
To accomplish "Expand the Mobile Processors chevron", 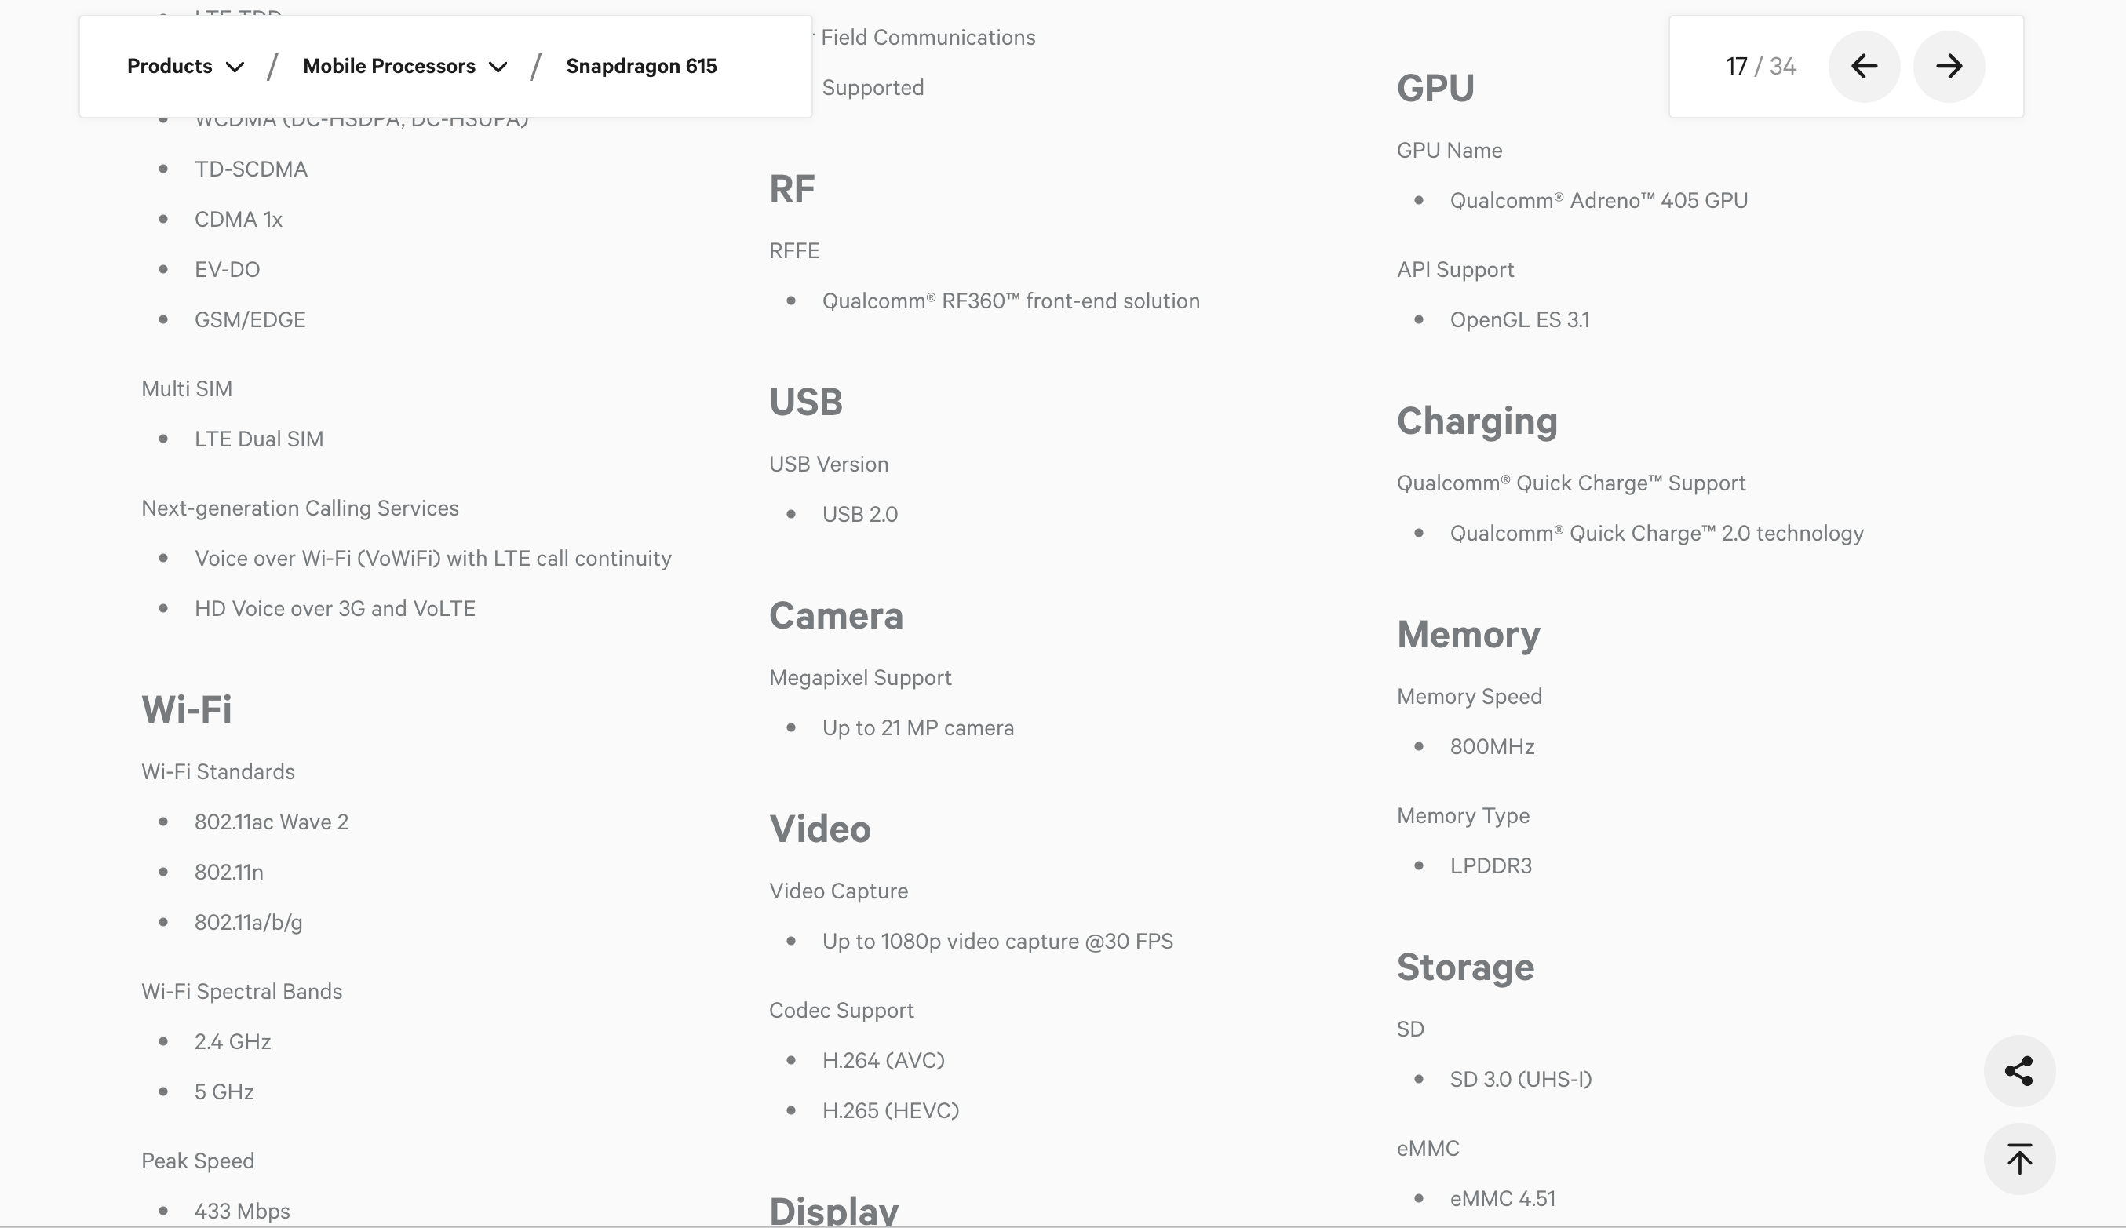I will pyautogui.click(x=498, y=67).
